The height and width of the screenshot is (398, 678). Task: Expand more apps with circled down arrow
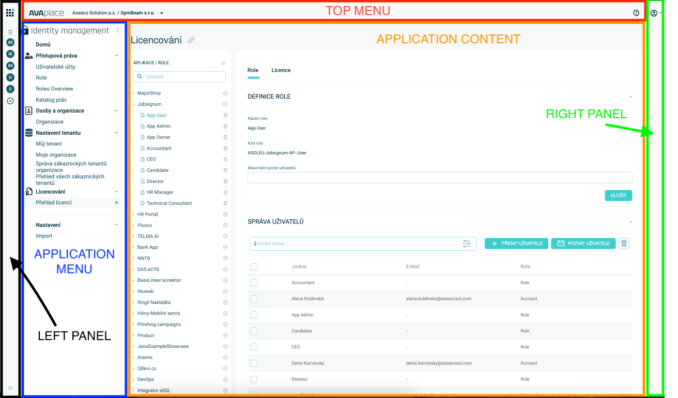(10, 101)
